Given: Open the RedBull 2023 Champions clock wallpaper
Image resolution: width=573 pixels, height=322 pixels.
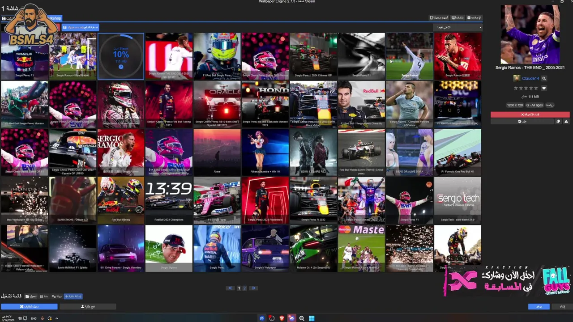Looking at the screenshot, I should pos(169,200).
